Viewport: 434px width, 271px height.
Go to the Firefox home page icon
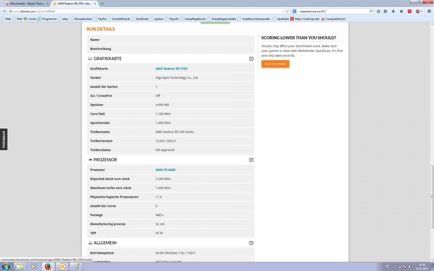401,11
